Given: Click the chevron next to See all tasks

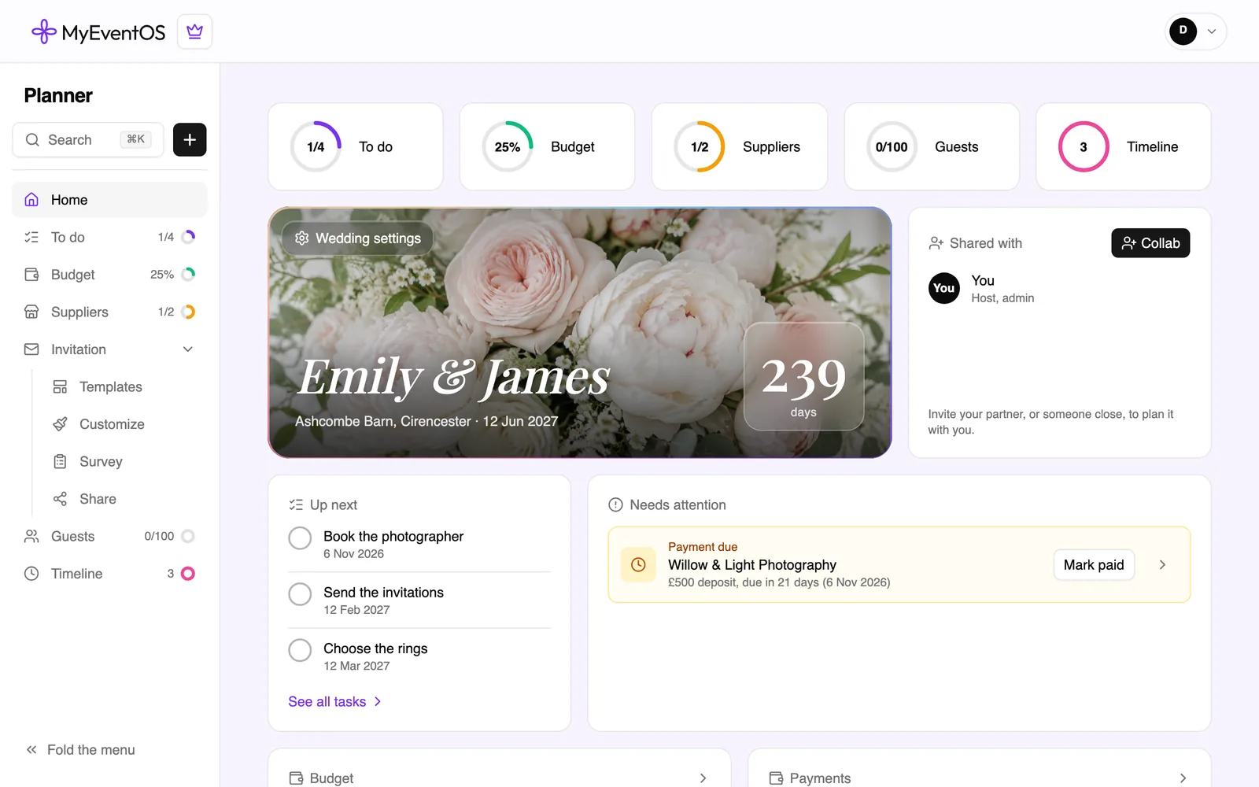Looking at the screenshot, I should 378,701.
